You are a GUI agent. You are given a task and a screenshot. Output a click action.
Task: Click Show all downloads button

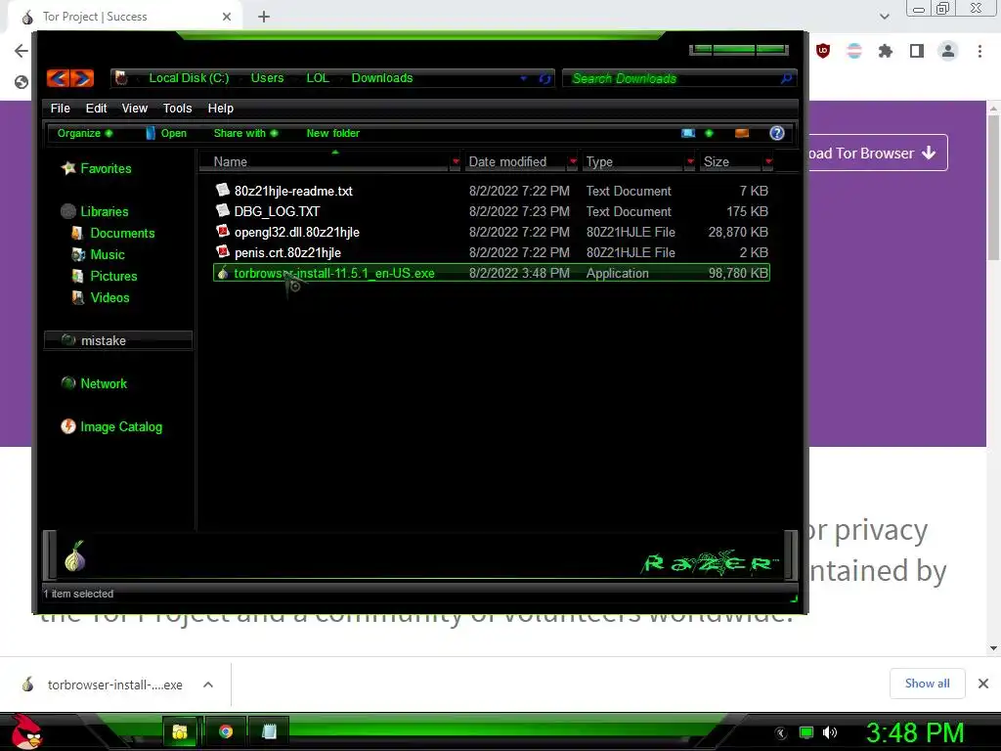(927, 684)
